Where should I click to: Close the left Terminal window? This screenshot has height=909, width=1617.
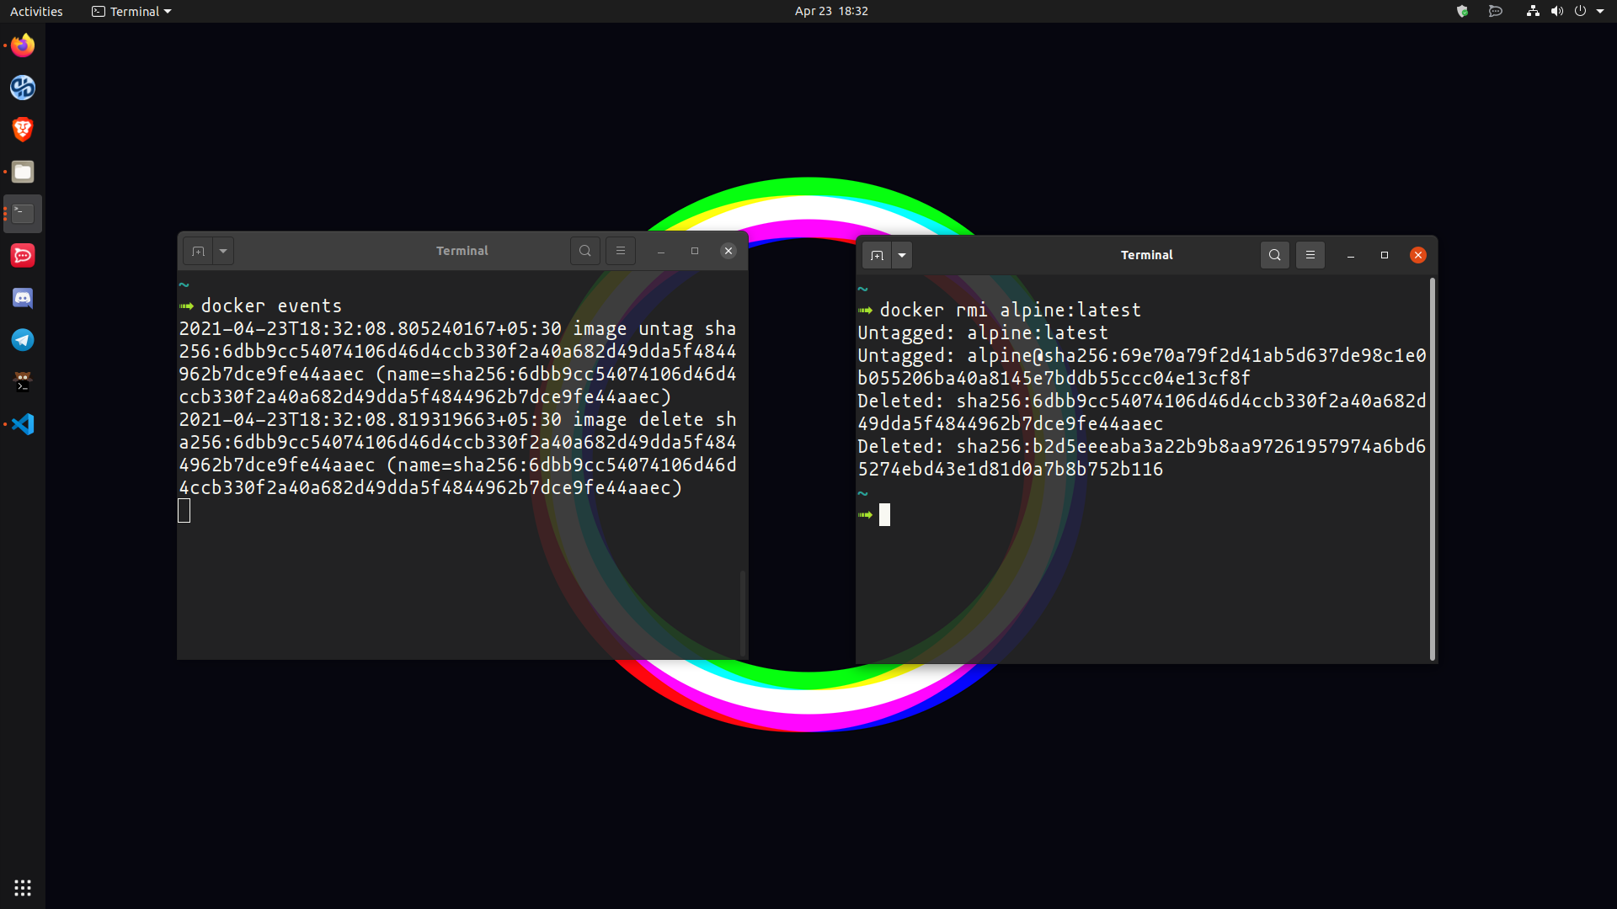coord(728,251)
